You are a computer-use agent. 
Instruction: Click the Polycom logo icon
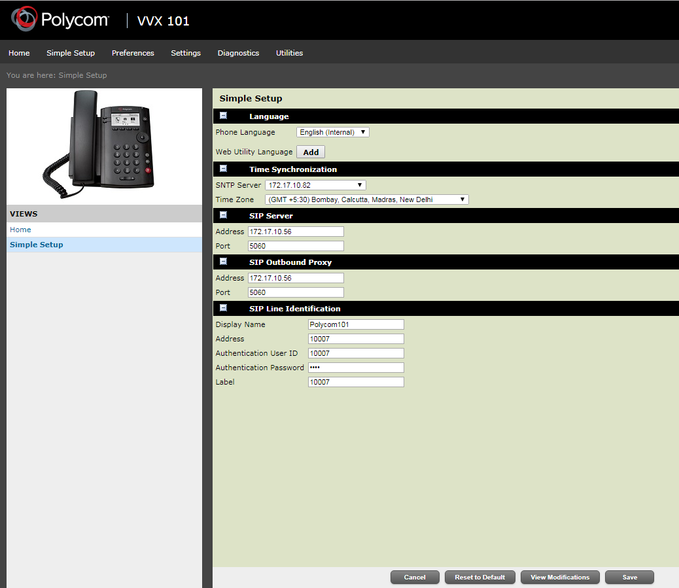[x=25, y=20]
